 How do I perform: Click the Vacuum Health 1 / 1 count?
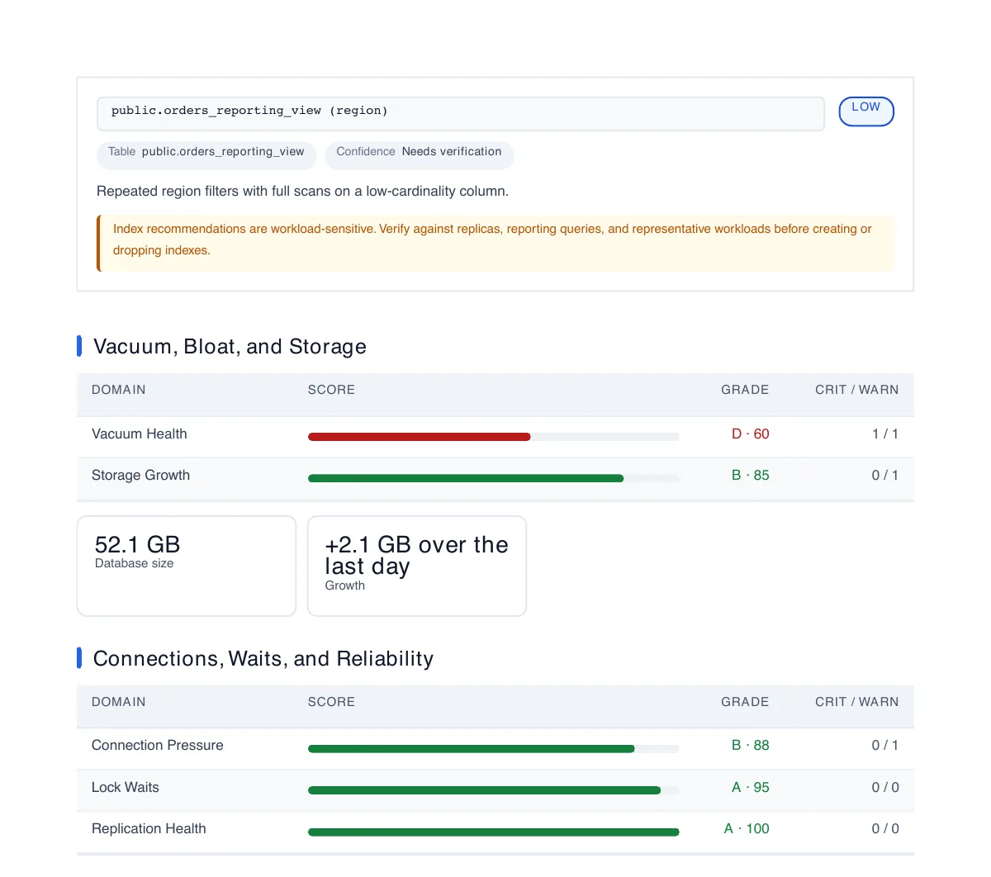[885, 434]
